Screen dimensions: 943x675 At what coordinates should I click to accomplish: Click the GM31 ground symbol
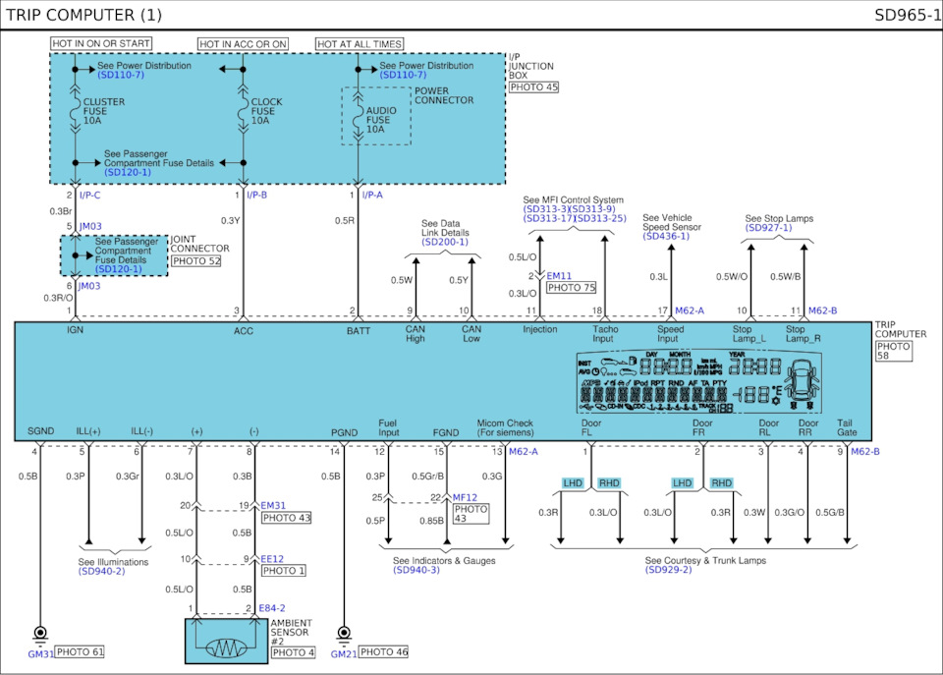40,634
